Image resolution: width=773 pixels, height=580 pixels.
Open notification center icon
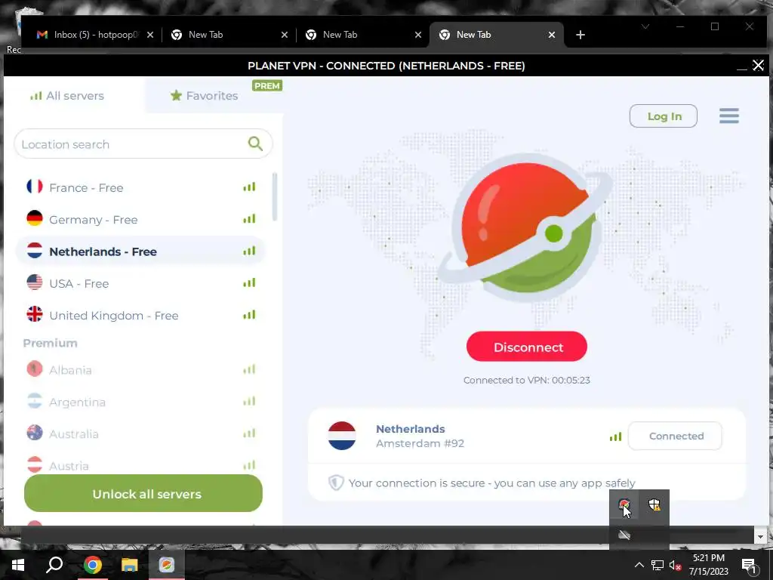pyautogui.click(x=749, y=565)
